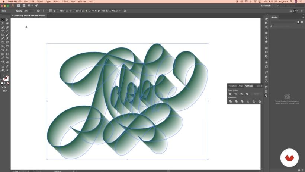
Task: Open the Essentials workspace dropdown
Action: [267, 6]
